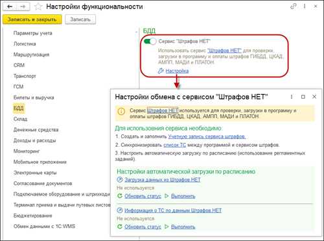Open Загрузка данных из Штрафов НЕТ link

pyautogui.click(x=163, y=179)
